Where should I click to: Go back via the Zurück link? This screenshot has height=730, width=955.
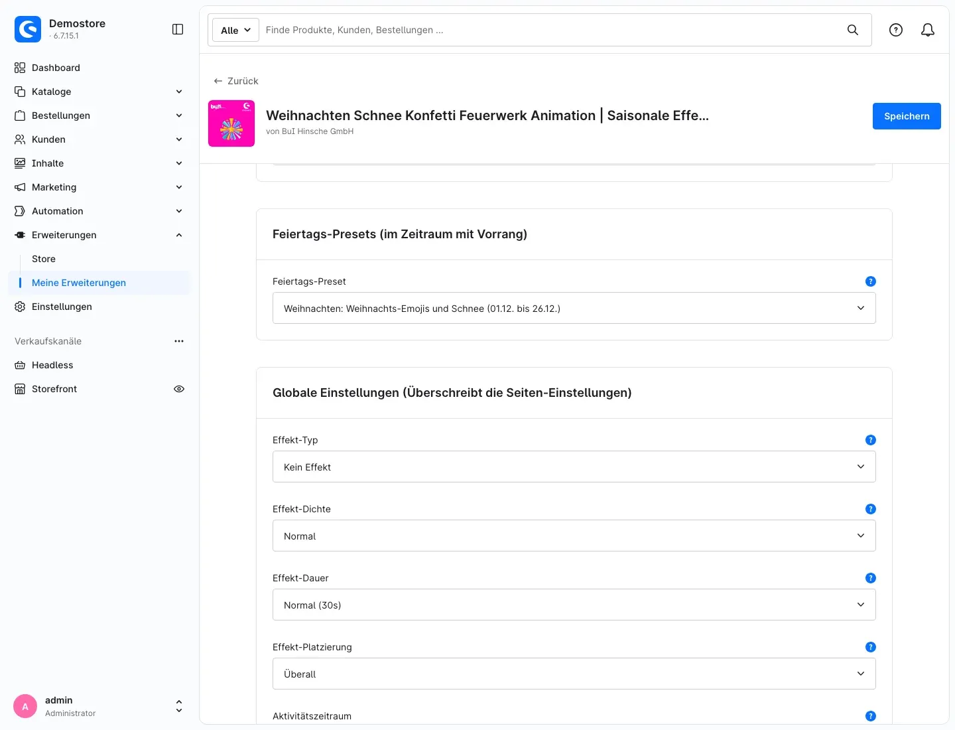[236, 81]
